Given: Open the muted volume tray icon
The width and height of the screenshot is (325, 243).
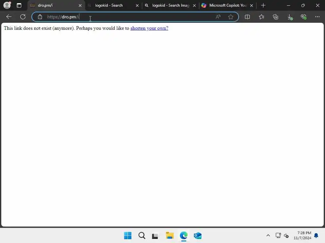Looking at the screenshot, I should click(x=286, y=235).
